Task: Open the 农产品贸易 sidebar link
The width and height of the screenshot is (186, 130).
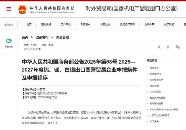Action: coord(155,92)
